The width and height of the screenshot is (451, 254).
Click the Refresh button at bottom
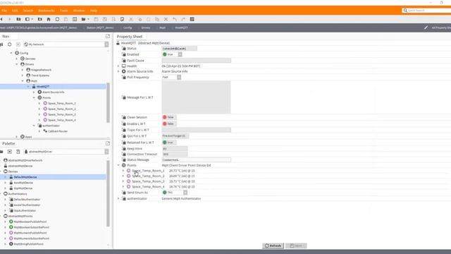click(x=273, y=246)
